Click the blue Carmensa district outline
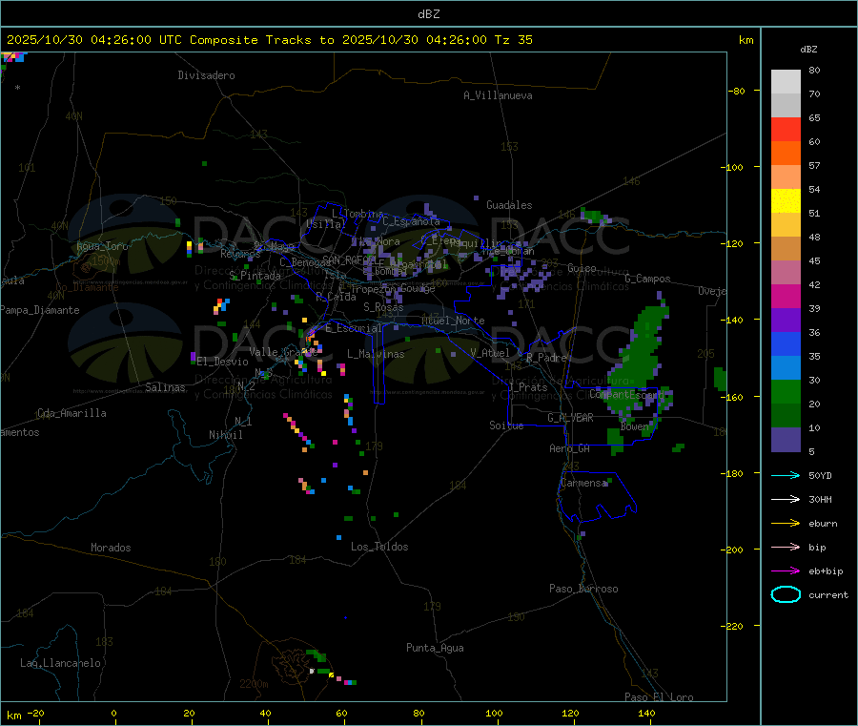858x726 pixels. 597,496
